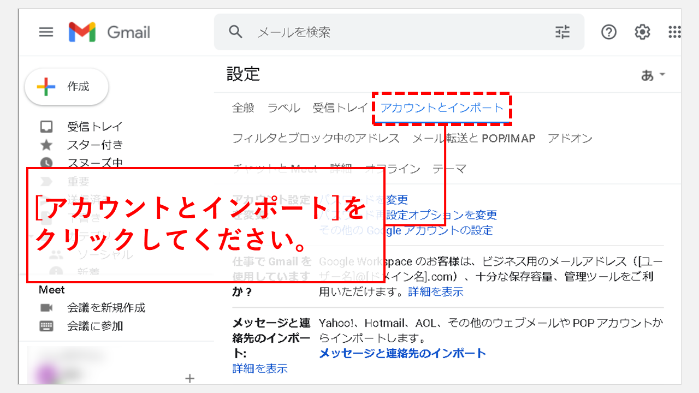This screenshot has height=393, width=699.
Task: Click the メールを検索 search field
Action: tap(399, 32)
